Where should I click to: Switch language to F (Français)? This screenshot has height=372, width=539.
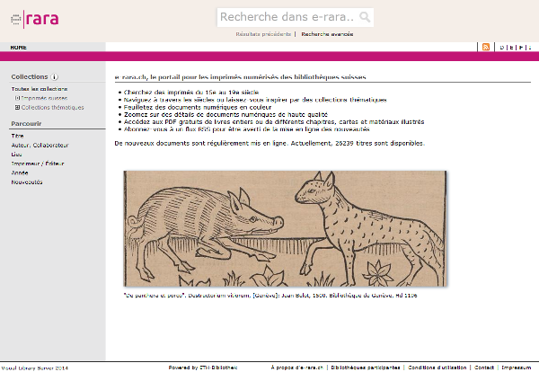coord(521,48)
